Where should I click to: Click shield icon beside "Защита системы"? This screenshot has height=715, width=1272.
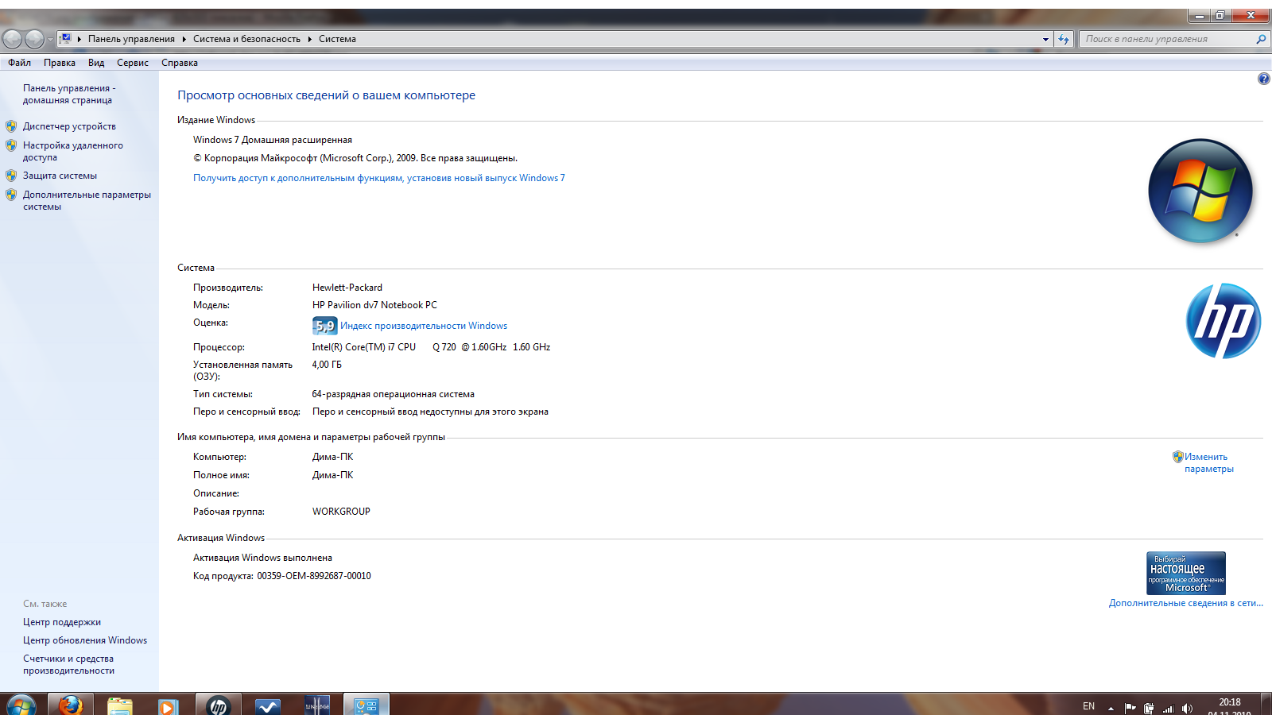(11, 176)
